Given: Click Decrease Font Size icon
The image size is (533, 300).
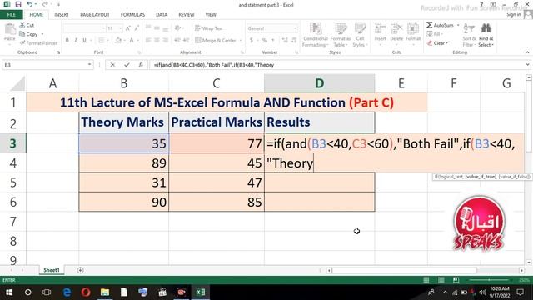Looking at the screenshot, I should (137, 28).
